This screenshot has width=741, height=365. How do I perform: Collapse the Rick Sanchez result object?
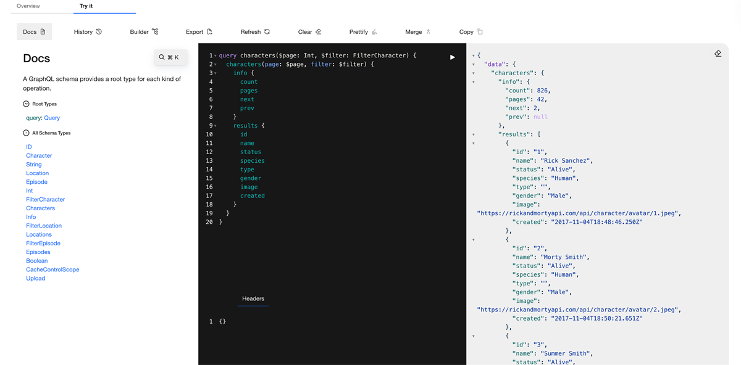tap(474, 144)
